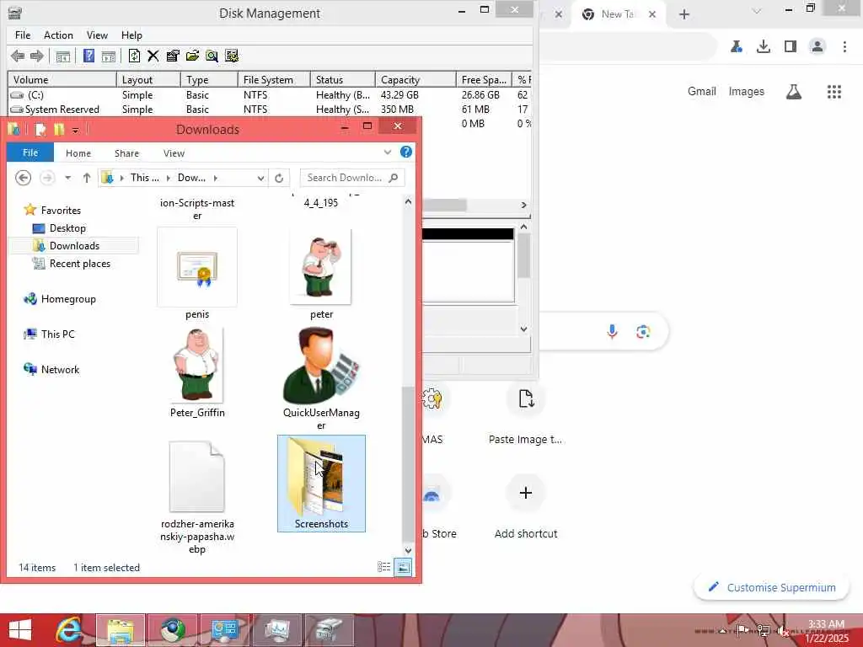Switch to details view in Explorer status bar
The height and width of the screenshot is (647, 863).
coord(384,567)
